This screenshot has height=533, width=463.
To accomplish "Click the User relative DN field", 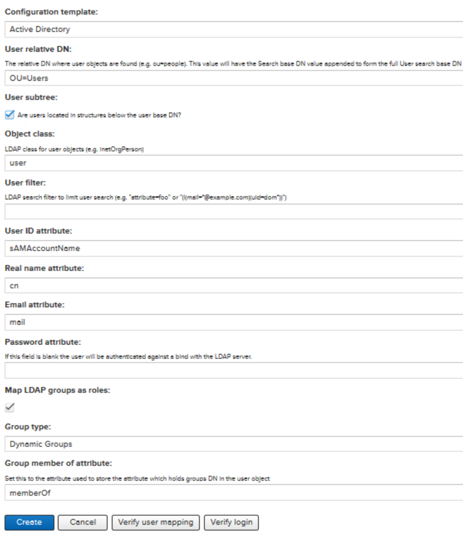I will 234,78.
